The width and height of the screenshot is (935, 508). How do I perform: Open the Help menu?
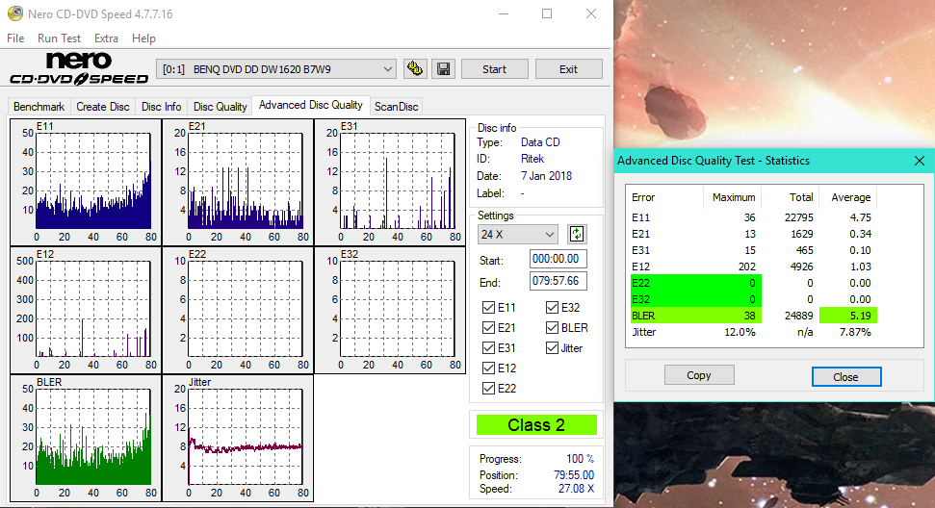click(x=143, y=38)
